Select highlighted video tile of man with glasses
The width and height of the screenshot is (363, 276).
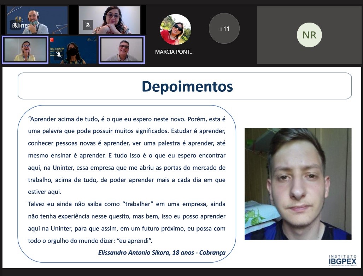point(122,50)
